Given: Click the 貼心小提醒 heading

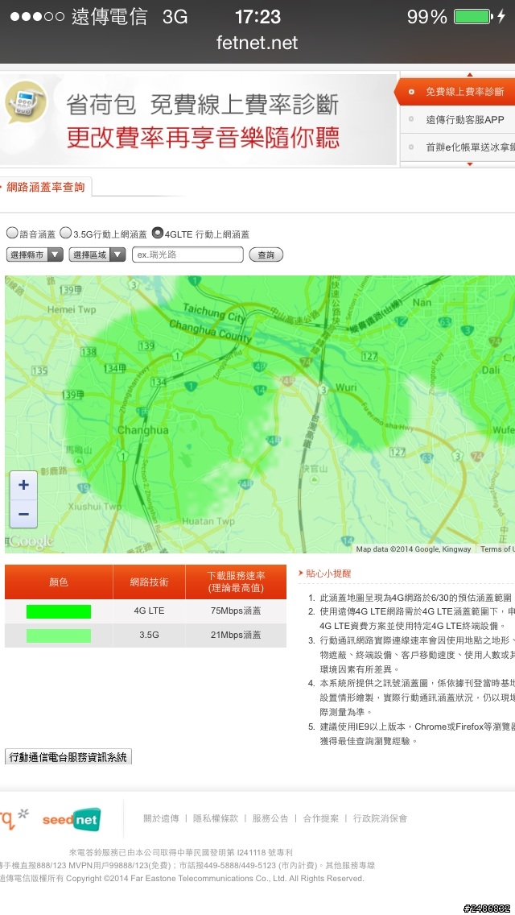Looking at the screenshot, I should [328, 573].
